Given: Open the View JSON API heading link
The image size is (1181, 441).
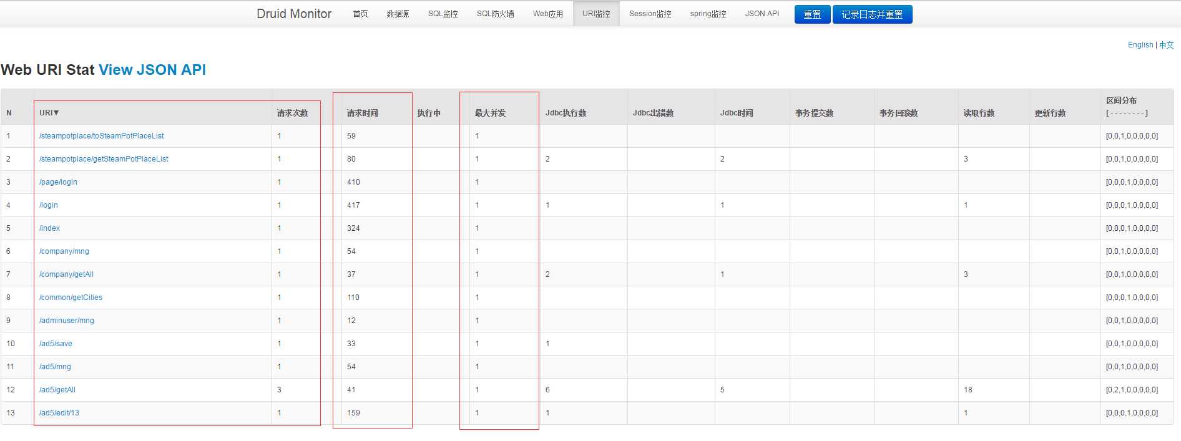Looking at the screenshot, I should (x=152, y=70).
